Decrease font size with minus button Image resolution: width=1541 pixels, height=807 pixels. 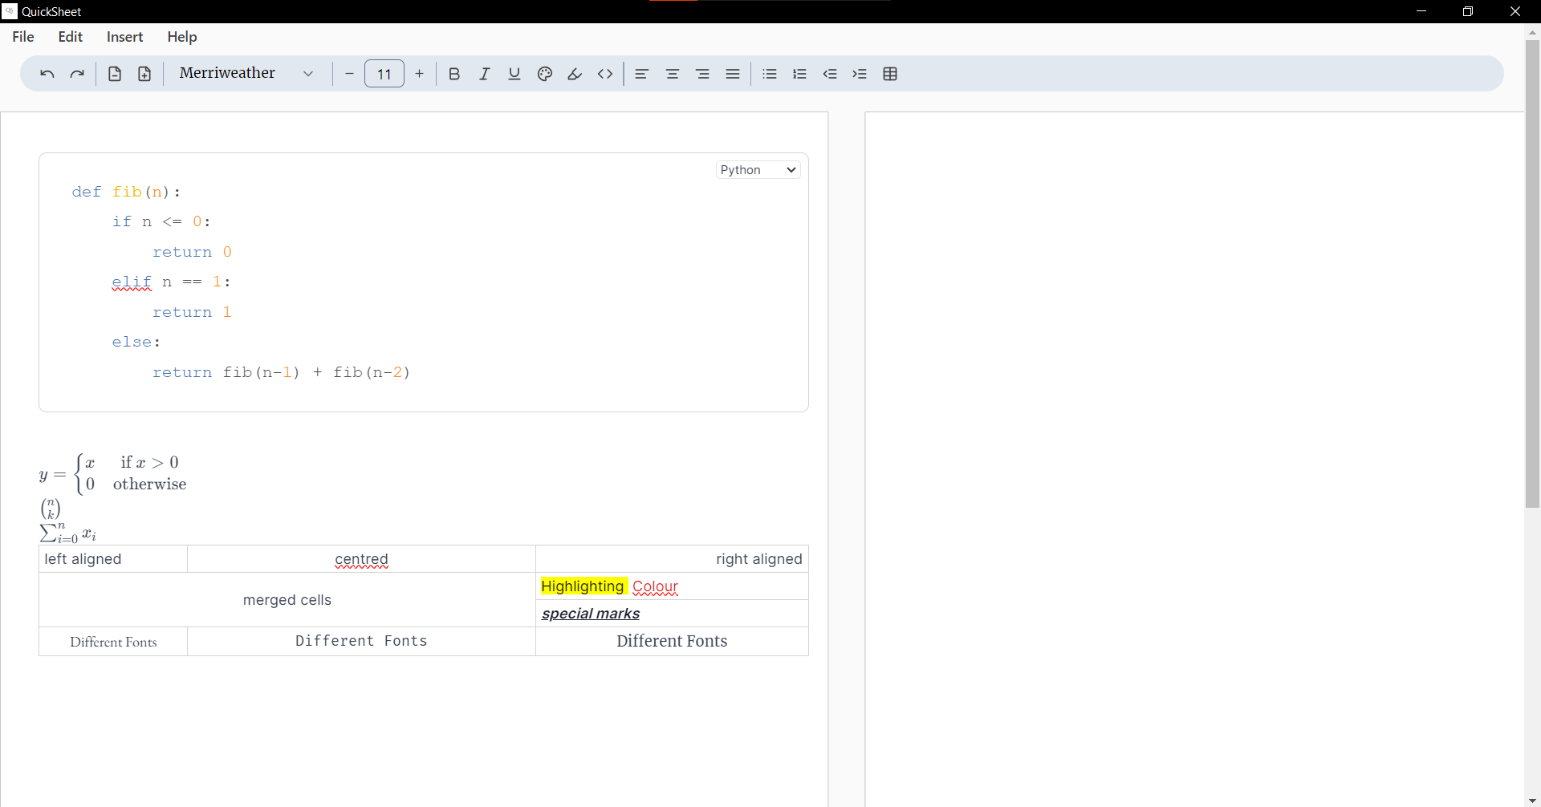point(349,74)
